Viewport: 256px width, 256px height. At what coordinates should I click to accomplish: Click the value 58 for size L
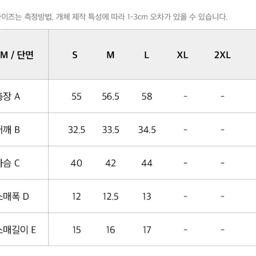[147, 97]
